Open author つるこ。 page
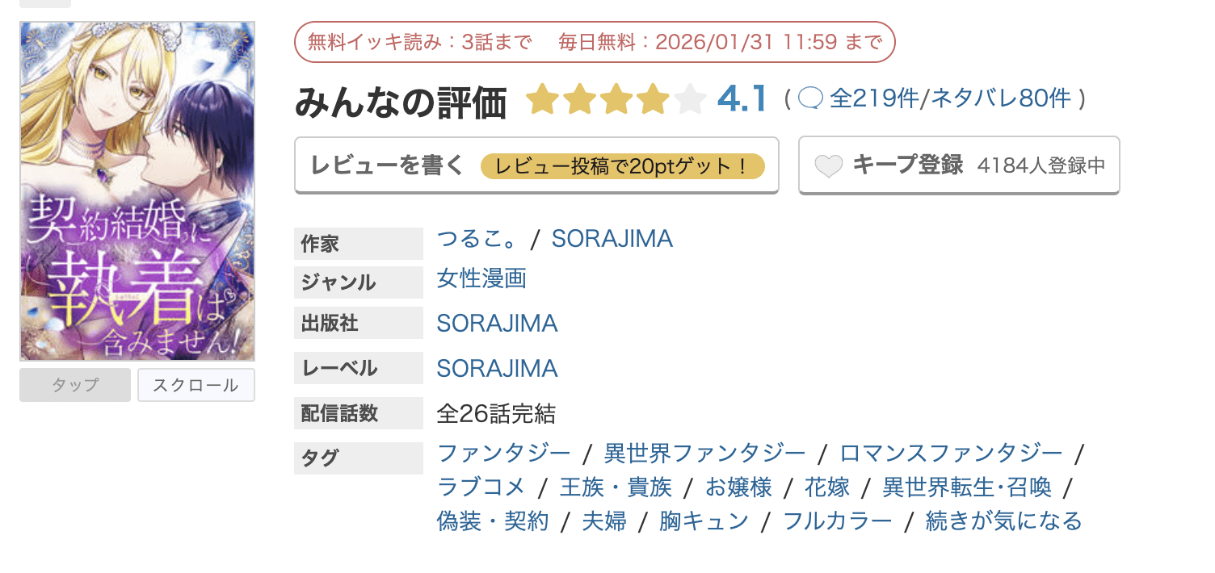Image resolution: width=1215 pixels, height=573 pixels. pos(476,239)
